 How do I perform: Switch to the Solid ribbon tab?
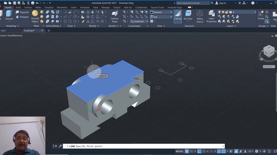coord(18,8)
